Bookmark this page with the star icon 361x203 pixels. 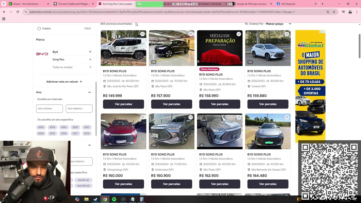(x=334, y=12)
